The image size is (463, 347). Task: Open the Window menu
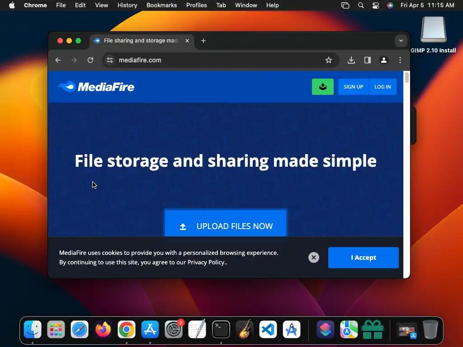click(246, 5)
